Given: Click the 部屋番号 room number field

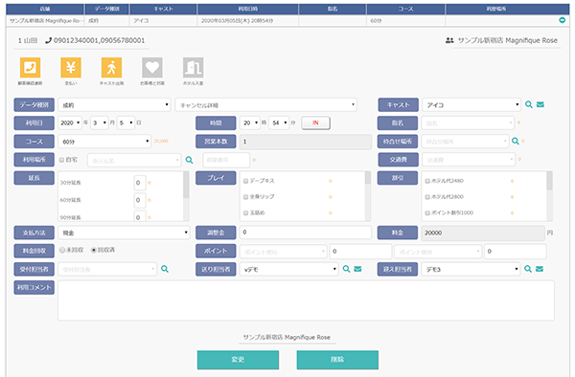Looking at the screenshot, I should pyautogui.click(x=226, y=160).
